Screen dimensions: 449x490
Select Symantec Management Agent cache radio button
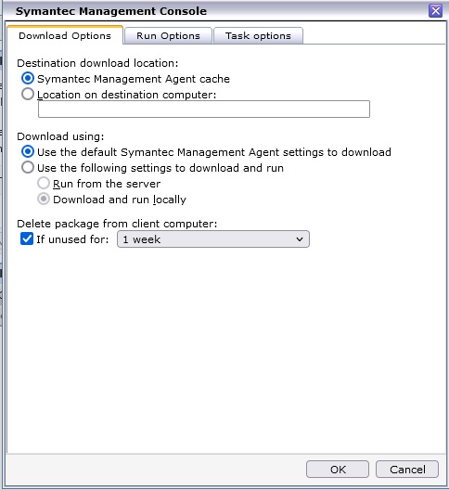(x=28, y=78)
